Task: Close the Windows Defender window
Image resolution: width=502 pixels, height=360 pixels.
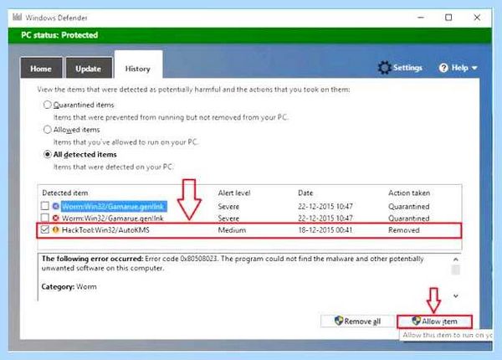Action: pos(477,18)
